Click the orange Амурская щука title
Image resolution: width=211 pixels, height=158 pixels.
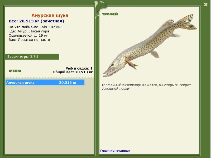[50, 15]
